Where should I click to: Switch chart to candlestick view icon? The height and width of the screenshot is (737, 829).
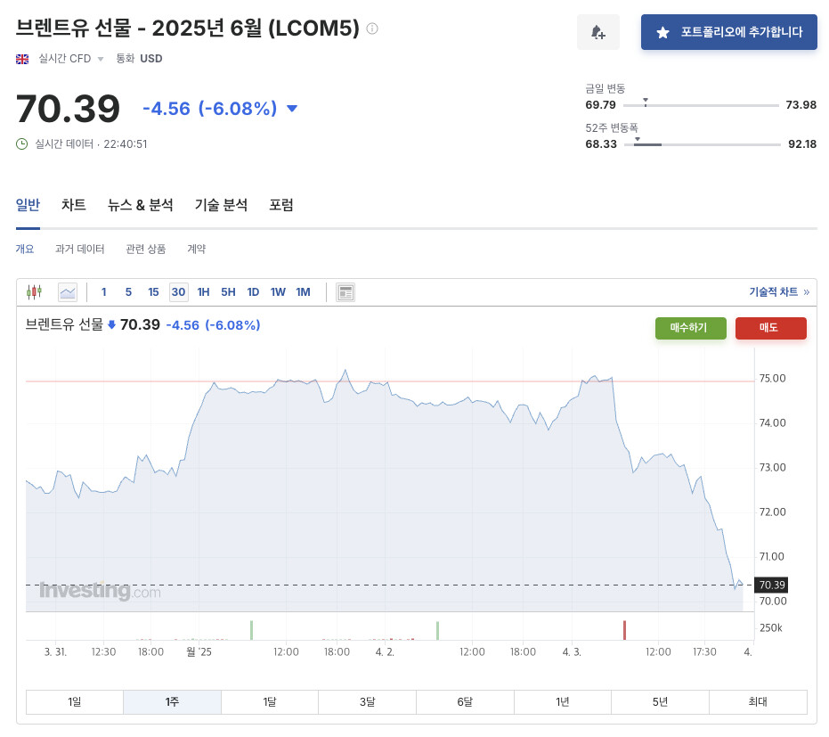pos(34,291)
